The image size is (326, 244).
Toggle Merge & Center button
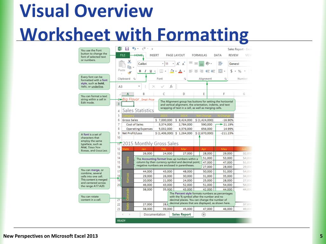[220, 71]
